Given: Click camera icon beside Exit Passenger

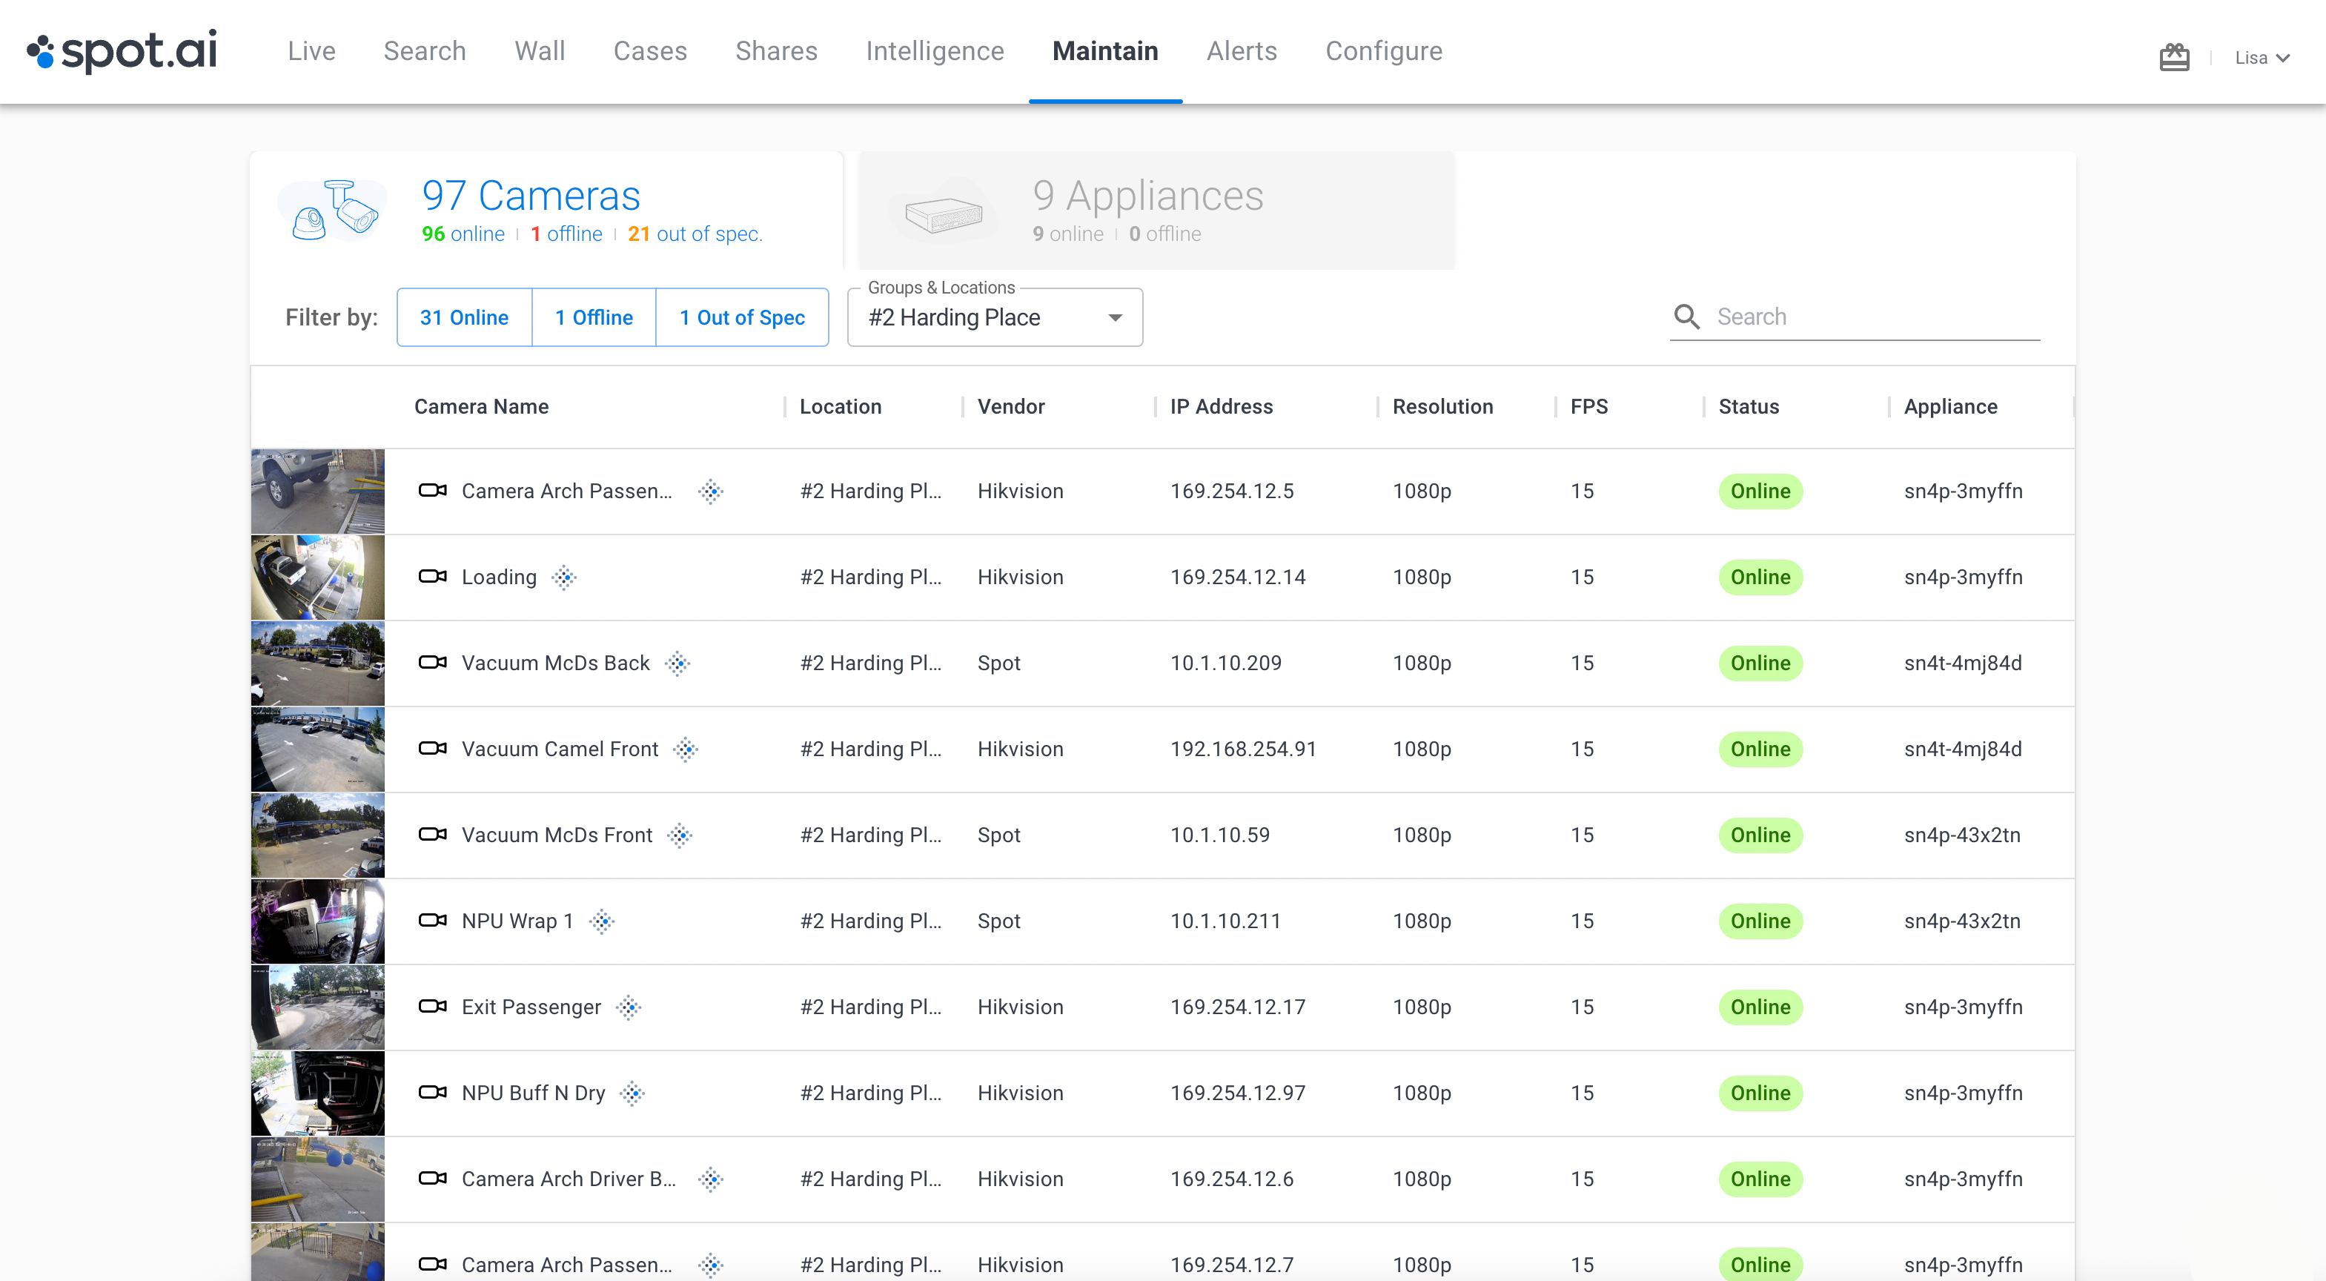Looking at the screenshot, I should [433, 1007].
